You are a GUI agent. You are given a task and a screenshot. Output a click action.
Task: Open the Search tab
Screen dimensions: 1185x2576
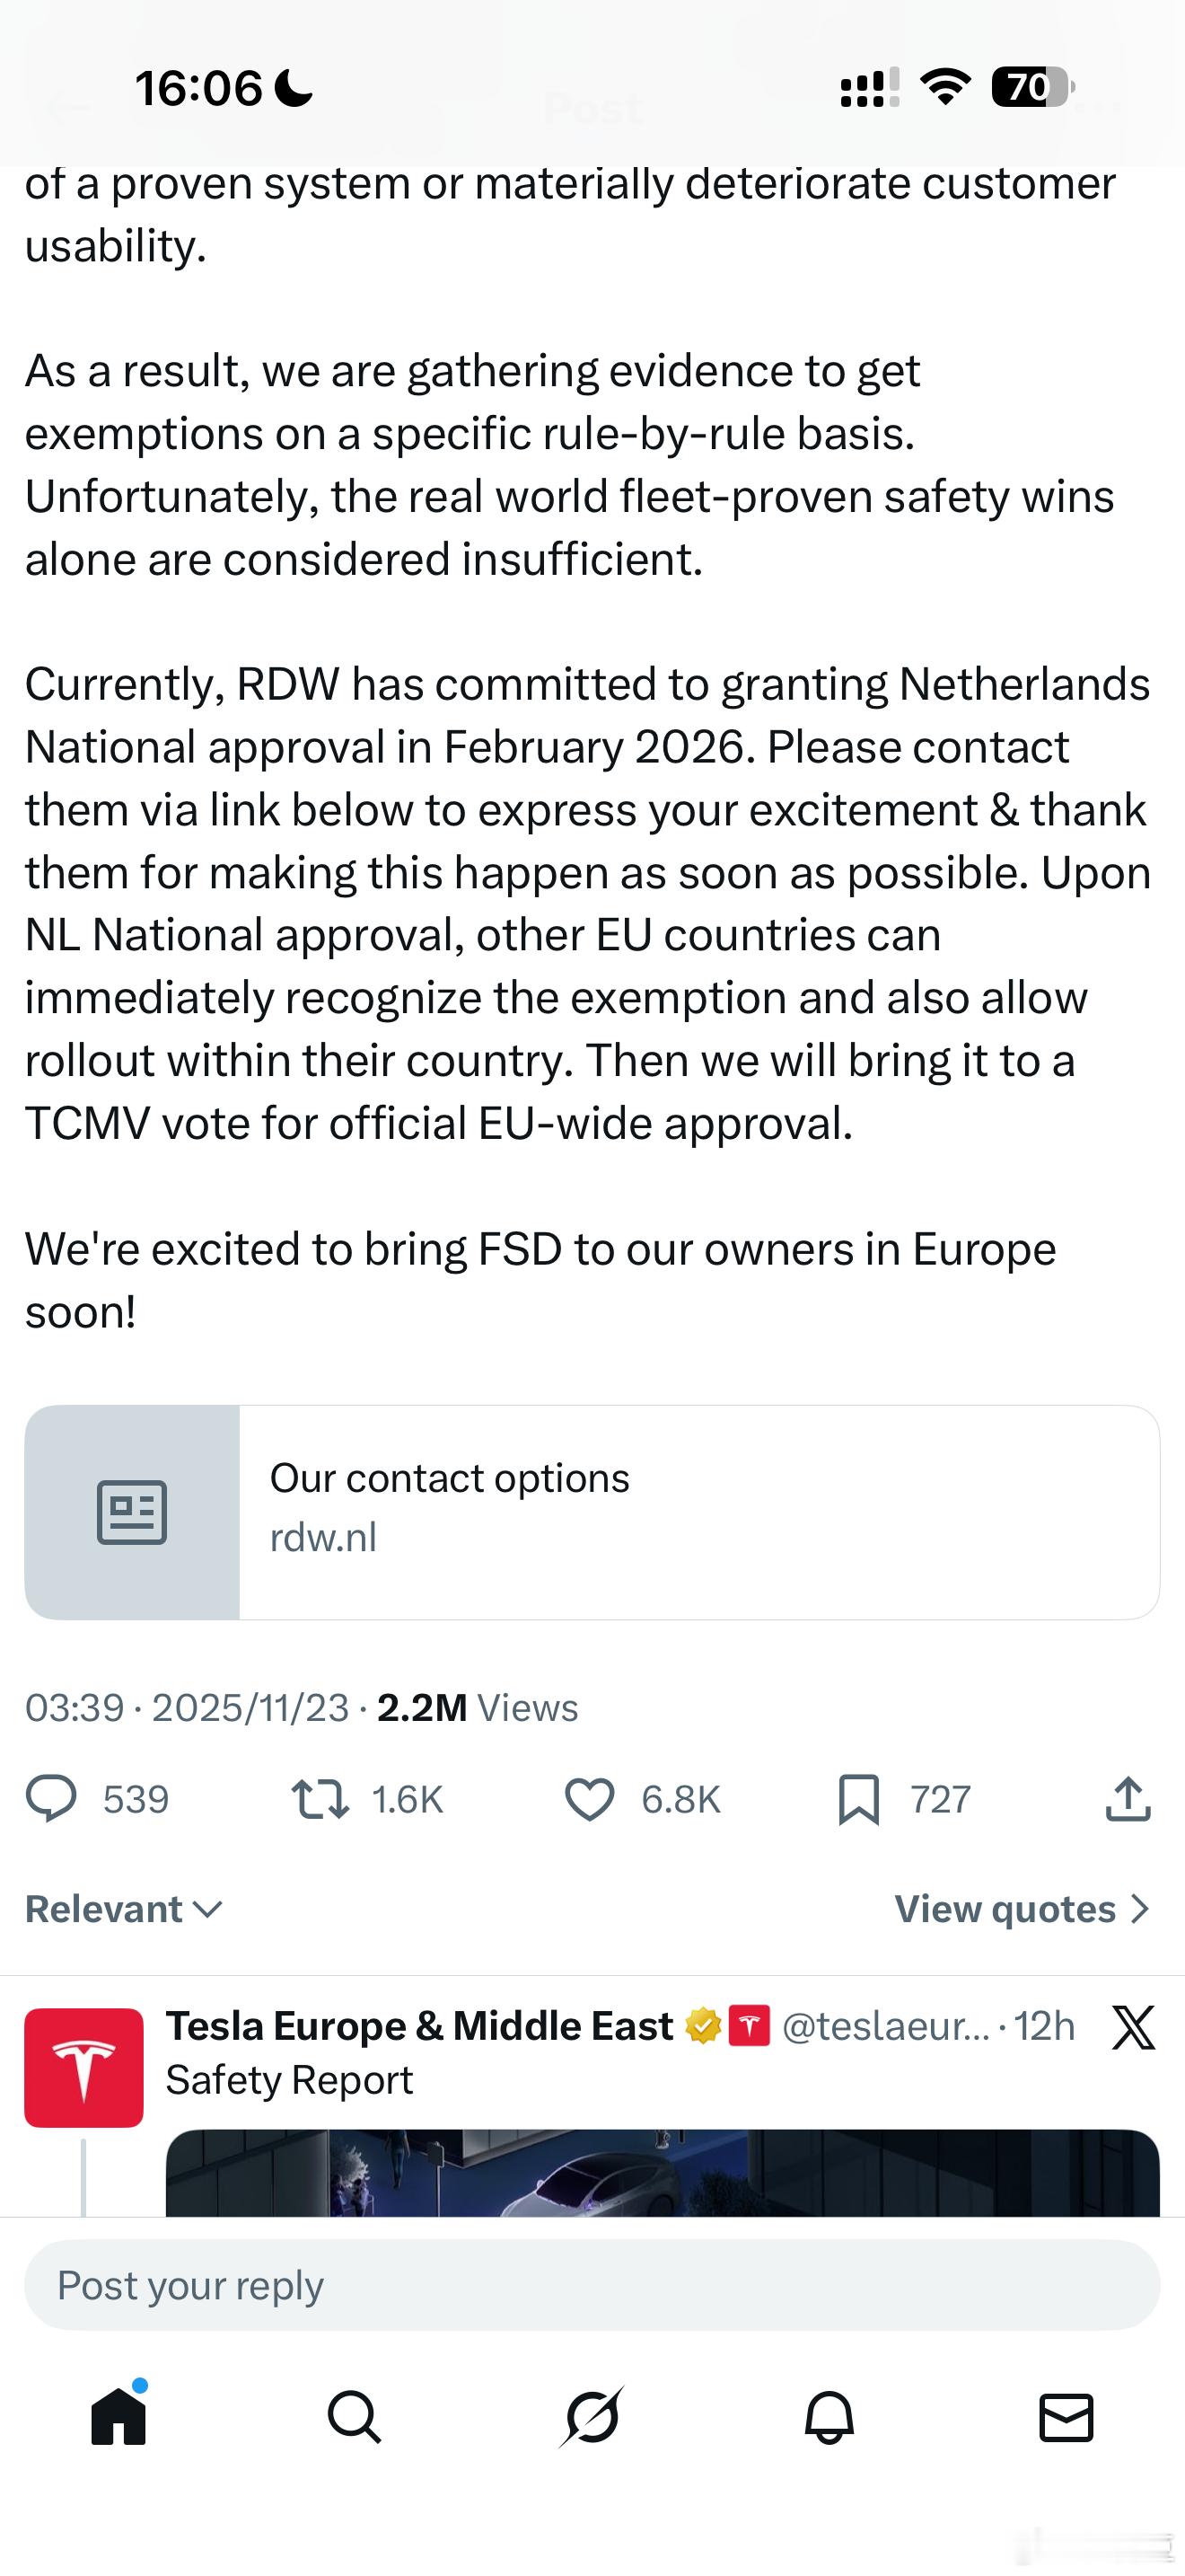355,2418
